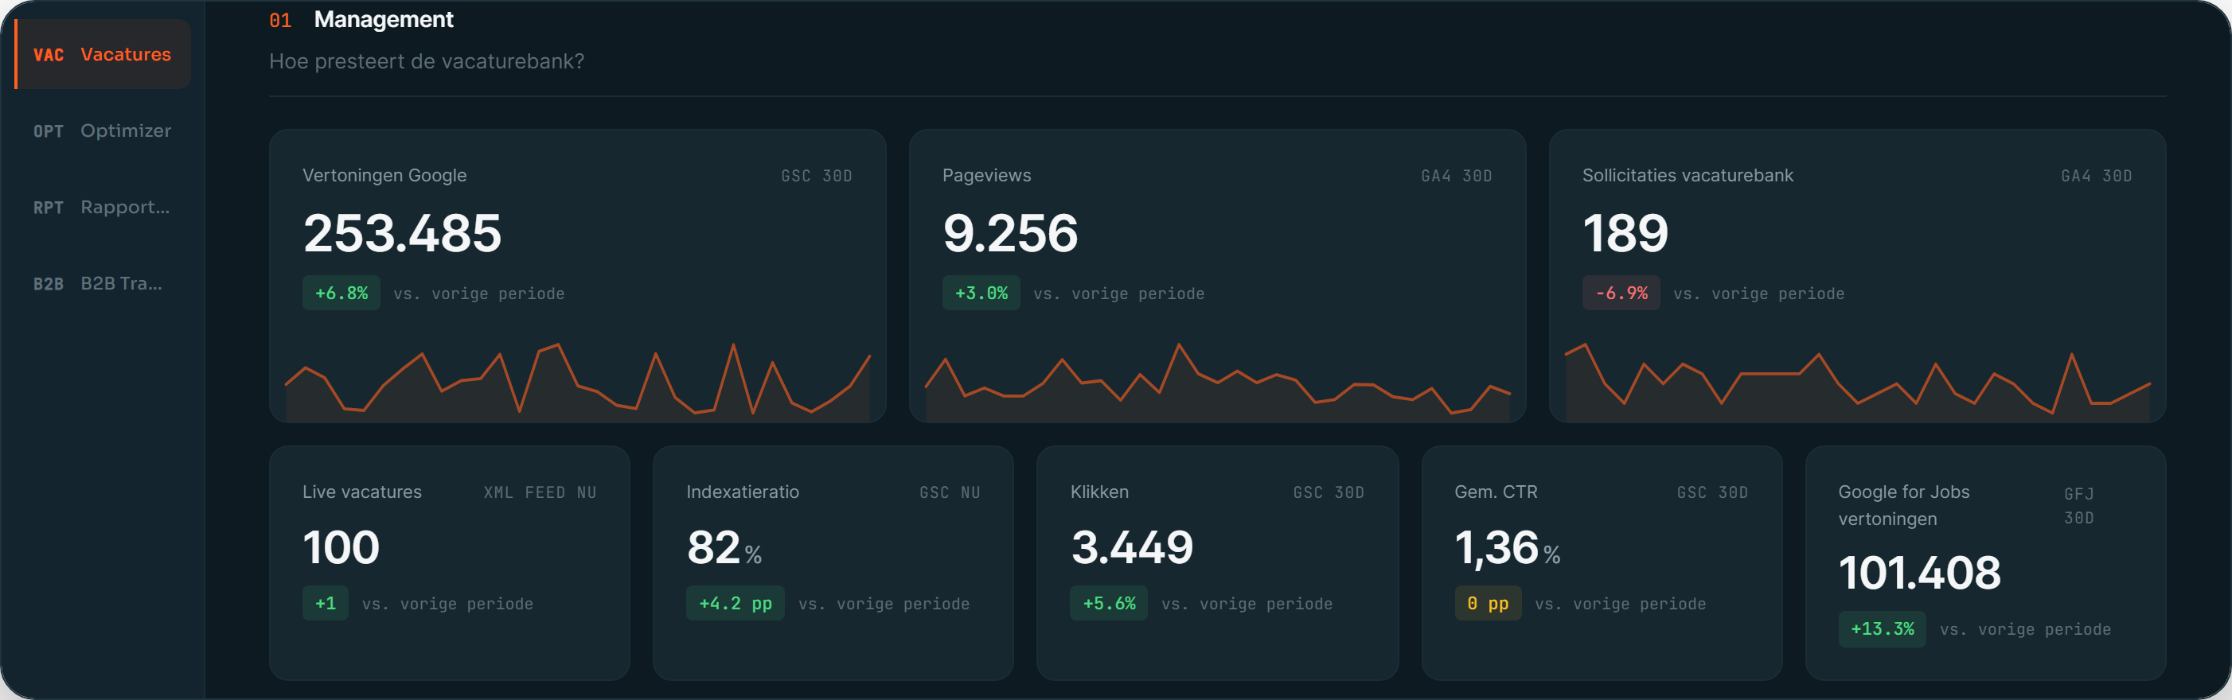Go to the B2B Tra... sidebar item
The image size is (2232, 700).
pos(103,283)
